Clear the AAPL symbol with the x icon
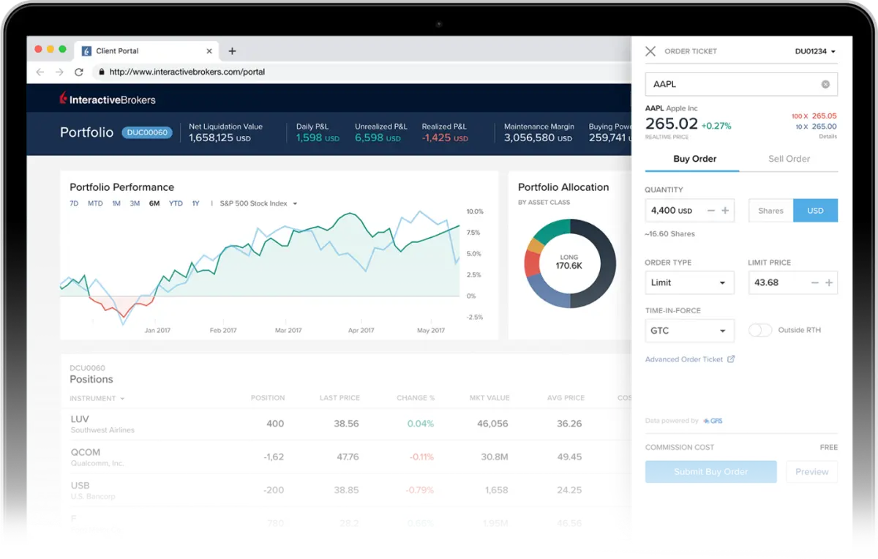Viewport: 878px width, 559px height. tap(825, 83)
